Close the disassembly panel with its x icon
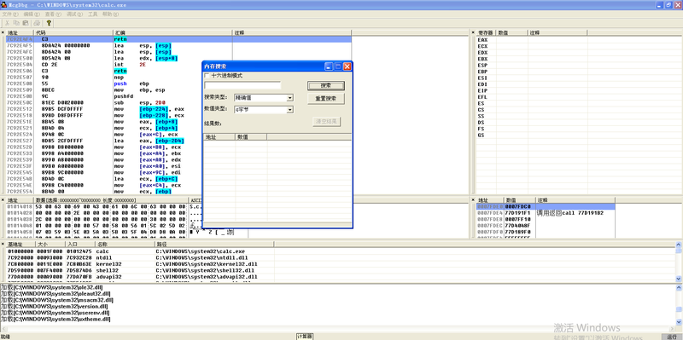 click(x=3, y=32)
